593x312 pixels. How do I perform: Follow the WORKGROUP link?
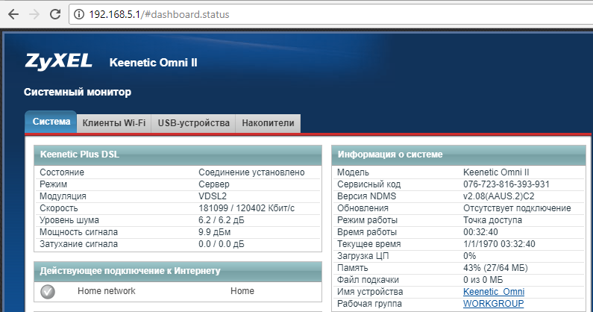pyautogui.click(x=493, y=304)
